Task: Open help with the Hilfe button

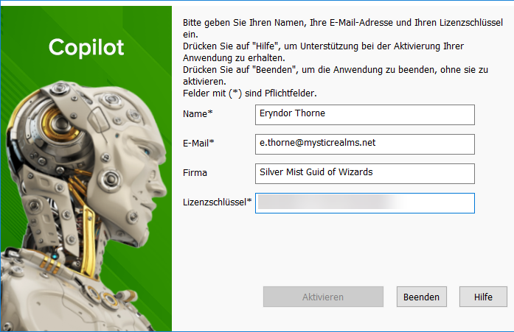Action: click(483, 297)
